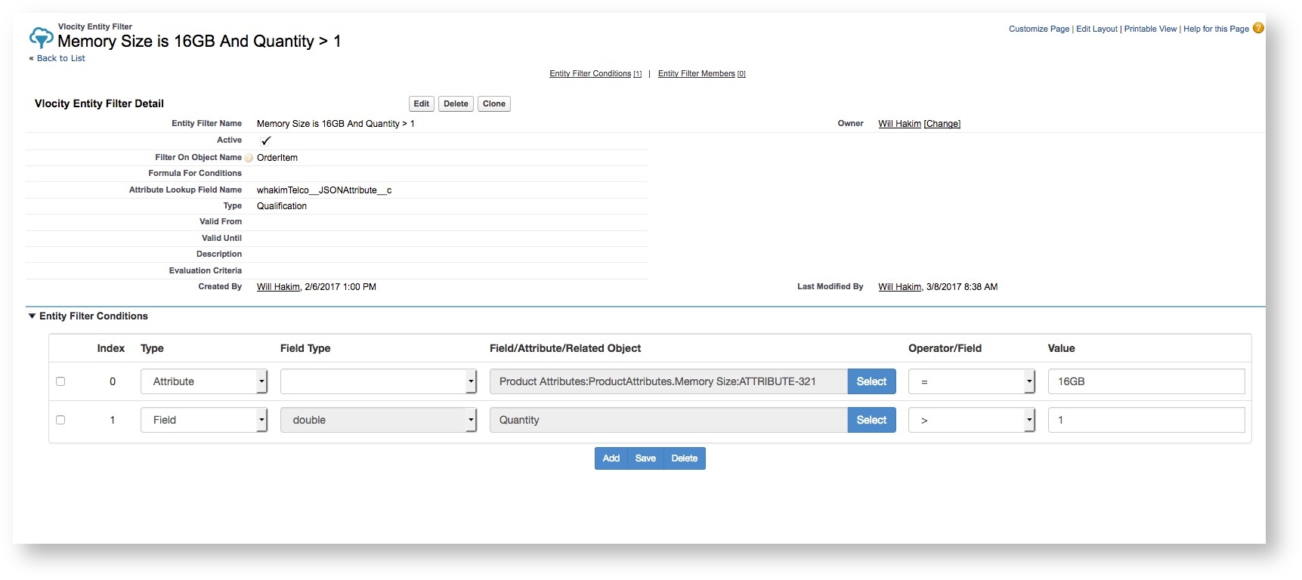Click the Value field containing 1
The width and height of the screenshot is (1302, 580).
coord(1146,420)
